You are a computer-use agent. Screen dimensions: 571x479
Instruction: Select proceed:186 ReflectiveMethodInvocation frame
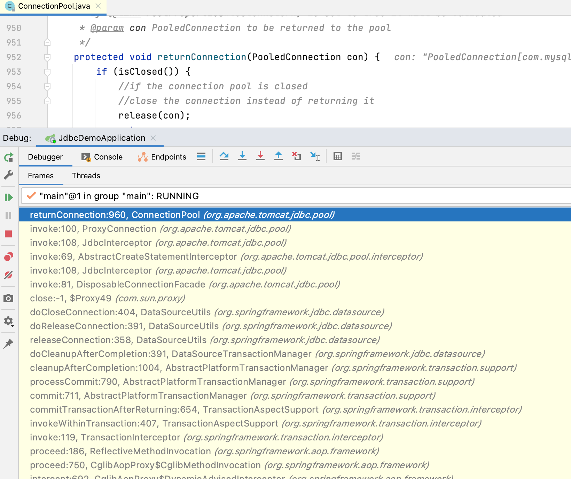coord(295,451)
